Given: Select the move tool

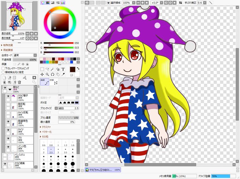Looking at the screenshot, I should pos(42,74).
